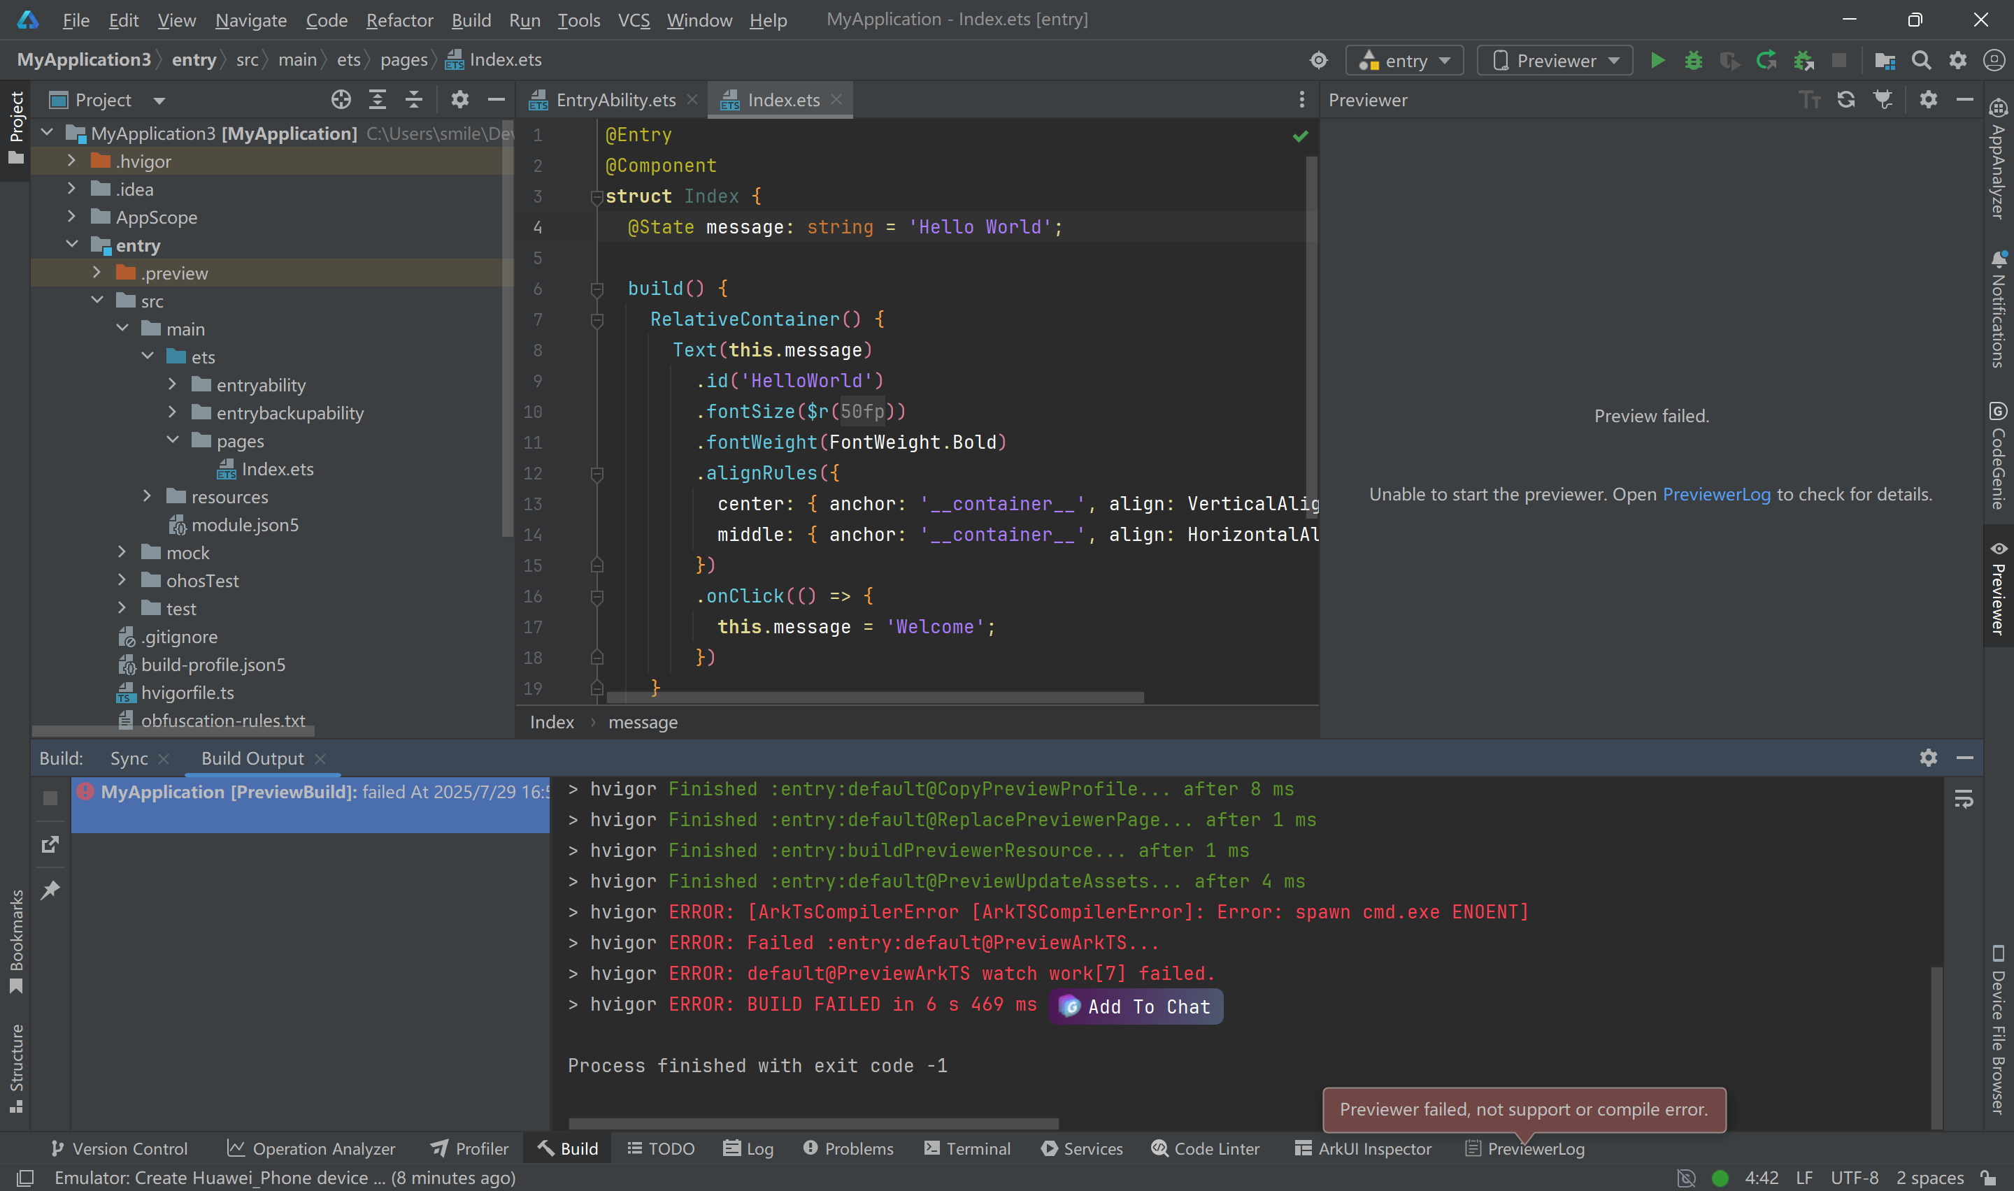Switch to the EntryAbility.ets editor tab

coord(615,99)
